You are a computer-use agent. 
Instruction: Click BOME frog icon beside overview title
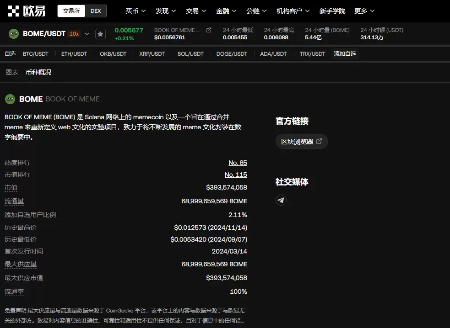[10, 99]
